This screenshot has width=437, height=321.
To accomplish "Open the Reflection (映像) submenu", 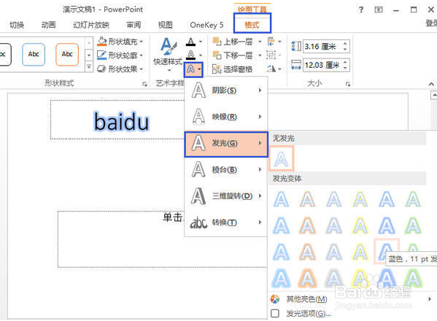I will click(226, 117).
